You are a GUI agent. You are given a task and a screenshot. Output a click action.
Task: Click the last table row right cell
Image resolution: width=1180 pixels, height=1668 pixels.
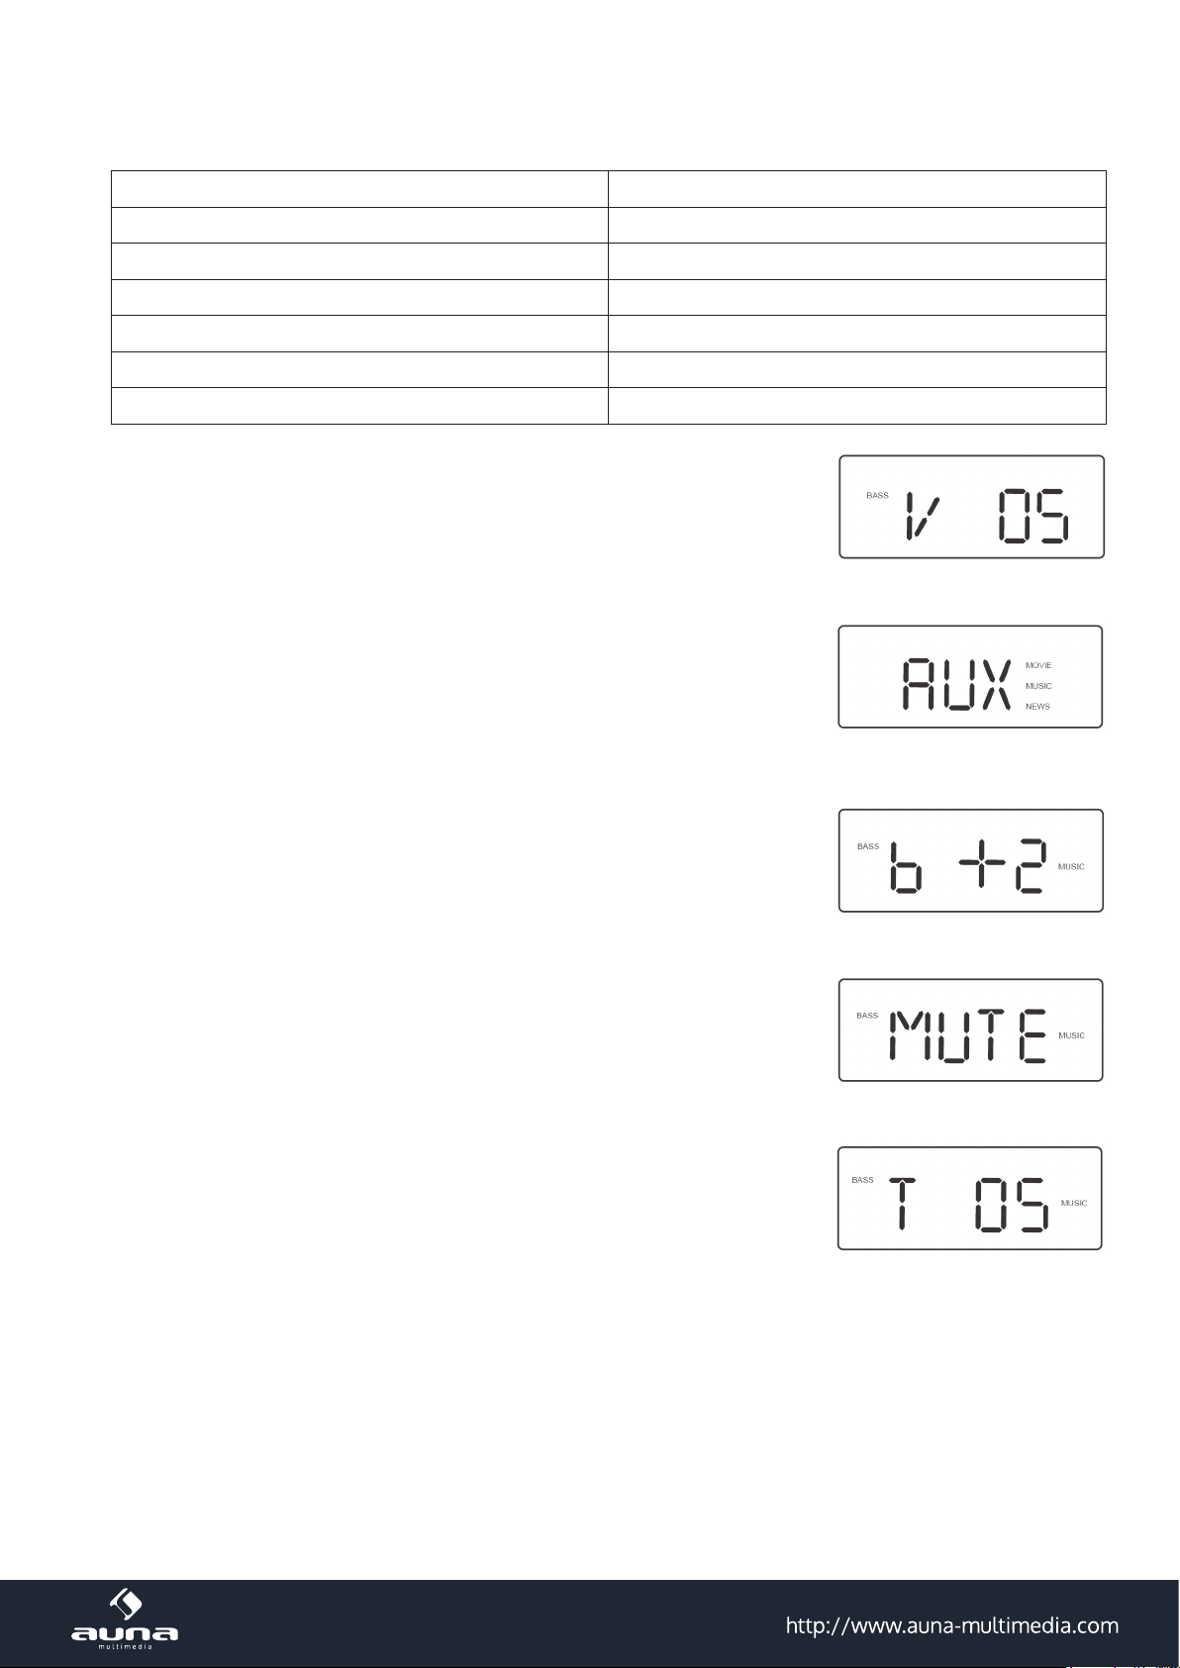[x=856, y=406]
